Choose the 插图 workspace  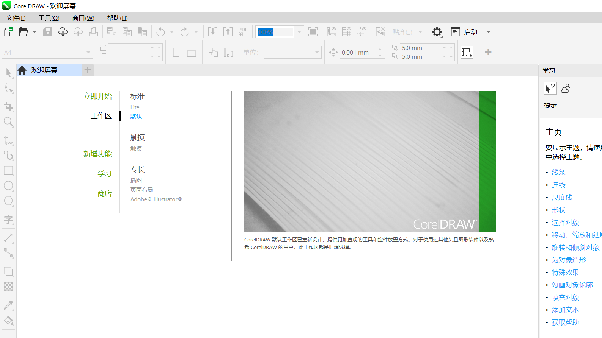(x=136, y=181)
